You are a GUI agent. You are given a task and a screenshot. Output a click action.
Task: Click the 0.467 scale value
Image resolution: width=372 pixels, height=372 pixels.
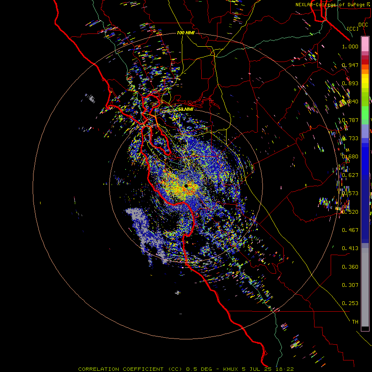click(350, 230)
